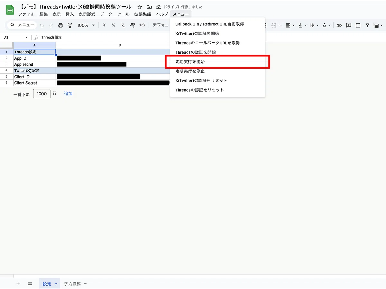Open the 123 number formats menu
Screen dimensions: 386x289
(142, 25)
